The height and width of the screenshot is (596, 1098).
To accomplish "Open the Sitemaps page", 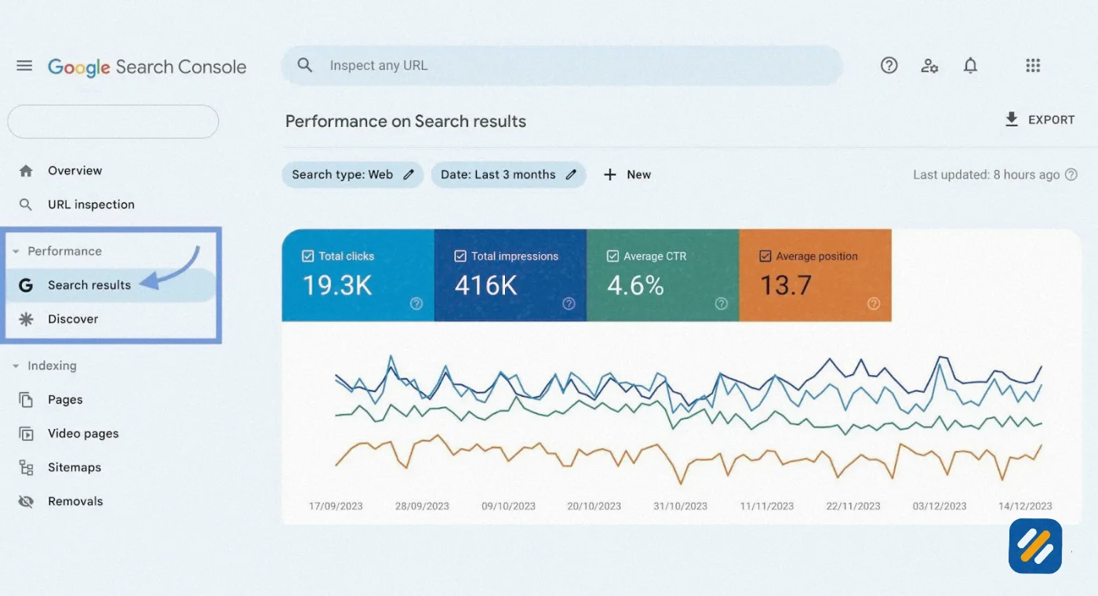I will 75,467.
